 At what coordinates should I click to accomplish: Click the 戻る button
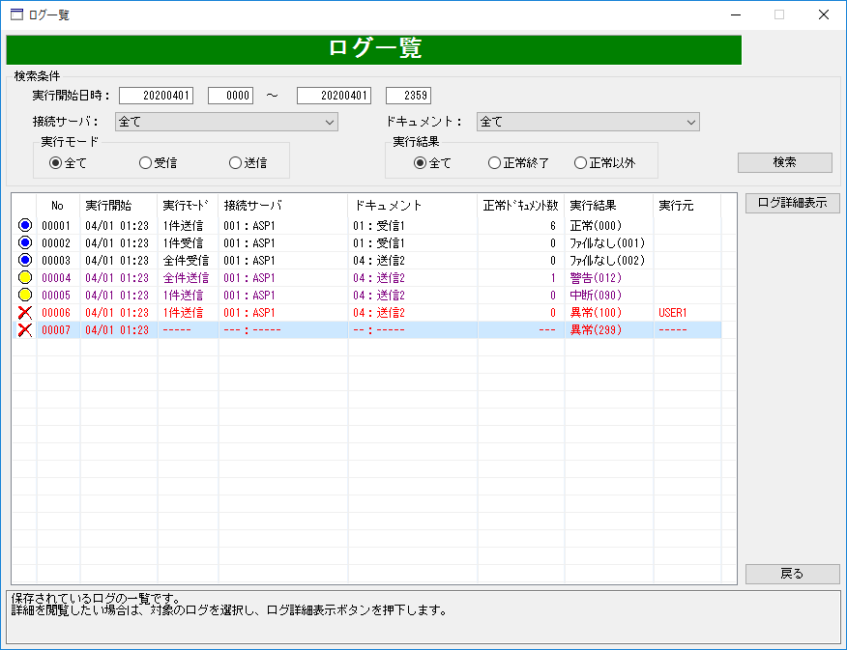coord(792,574)
